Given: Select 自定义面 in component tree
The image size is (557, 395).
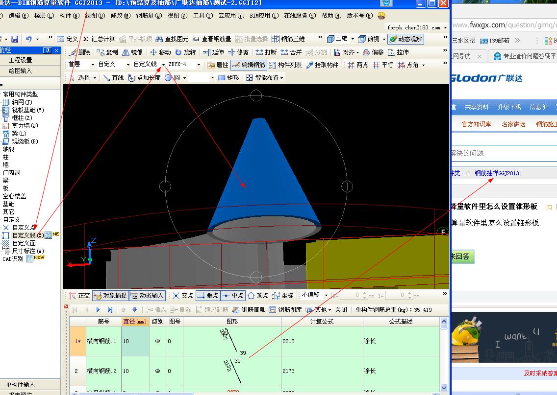Looking at the screenshot, I should pos(24,243).
